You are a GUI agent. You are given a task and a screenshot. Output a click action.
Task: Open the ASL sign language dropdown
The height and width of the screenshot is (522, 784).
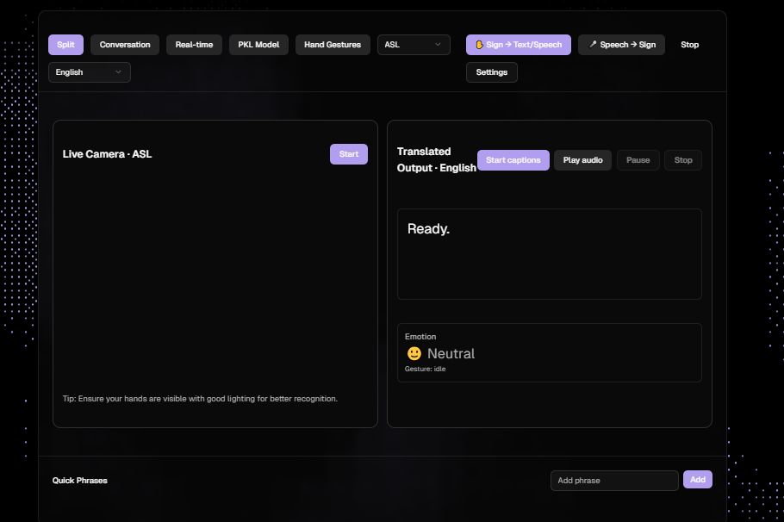pos(414,45)
